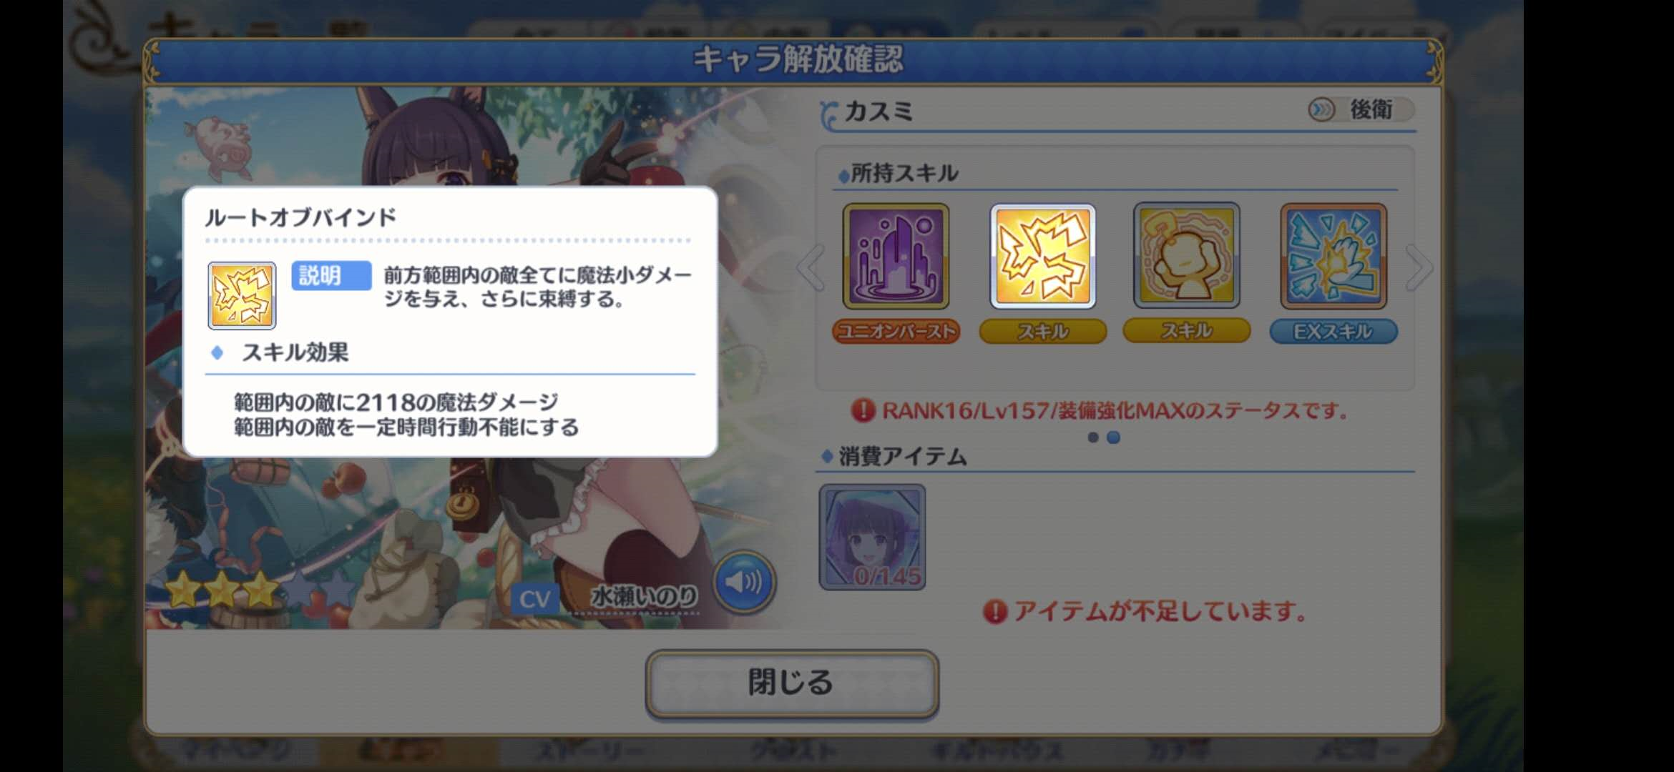Click the ルートオブバインド skill icon in the popup
This screenshot has width=1674, height=772.
(242, 295)
